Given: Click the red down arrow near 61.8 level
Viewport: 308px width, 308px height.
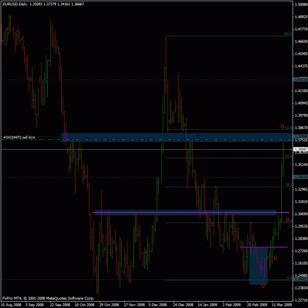Looking at the screenshot, I should 282,126.
